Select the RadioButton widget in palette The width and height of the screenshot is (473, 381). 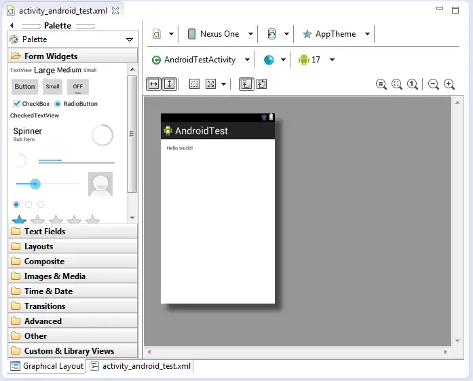coord(76,104)
